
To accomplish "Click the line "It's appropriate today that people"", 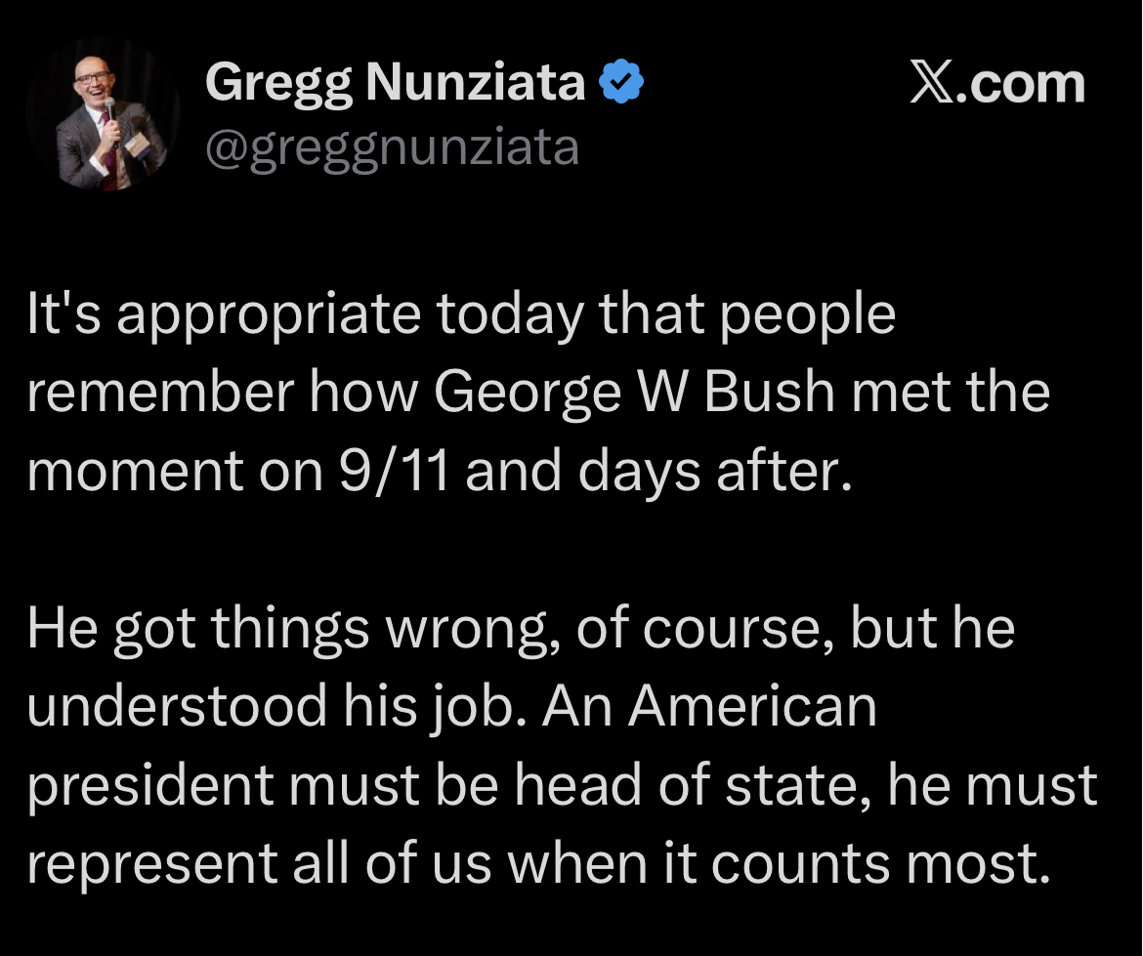I will point(461,314).
